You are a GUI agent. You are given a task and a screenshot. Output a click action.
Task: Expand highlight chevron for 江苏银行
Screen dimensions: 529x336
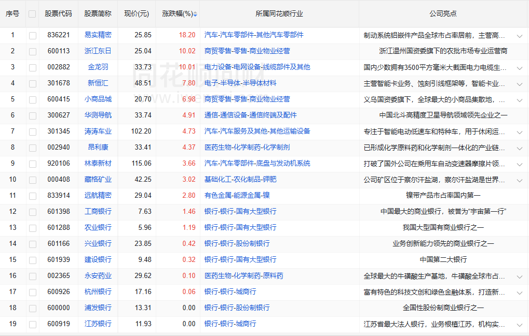coord(519,325)
